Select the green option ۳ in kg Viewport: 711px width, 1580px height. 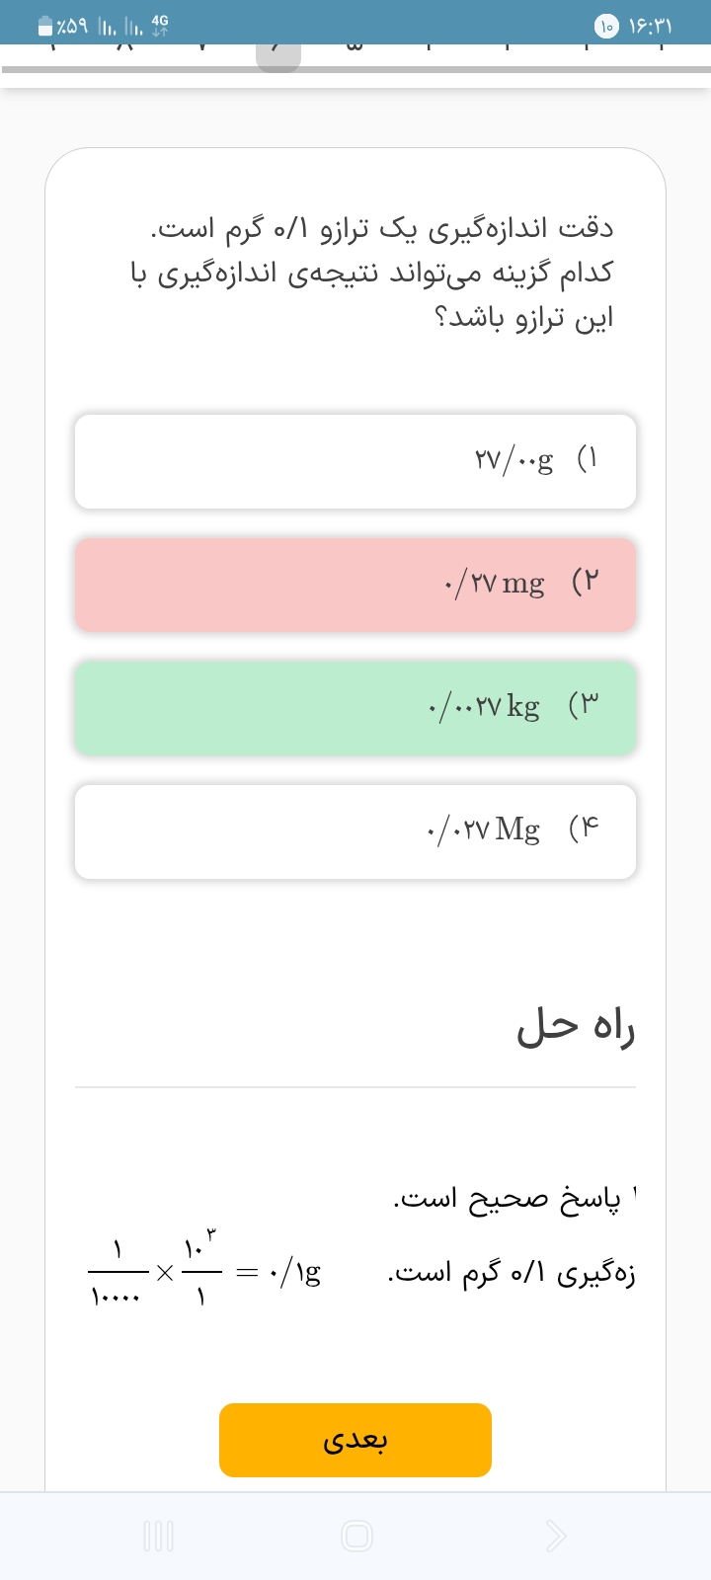355,708
